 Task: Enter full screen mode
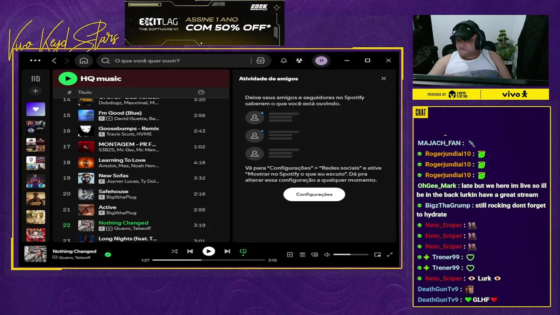click(x=390, y=255)
